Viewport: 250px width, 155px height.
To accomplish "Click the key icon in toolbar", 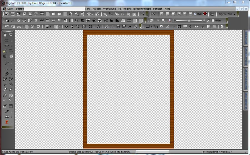I will click(x=76, y=14).
